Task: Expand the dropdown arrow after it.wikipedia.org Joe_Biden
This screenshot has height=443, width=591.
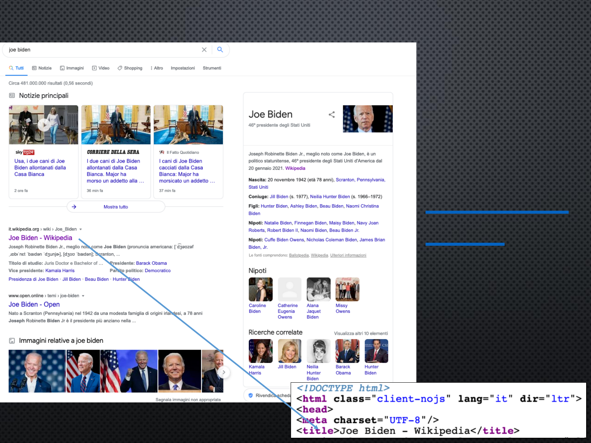Action: (x=80, y=229)
